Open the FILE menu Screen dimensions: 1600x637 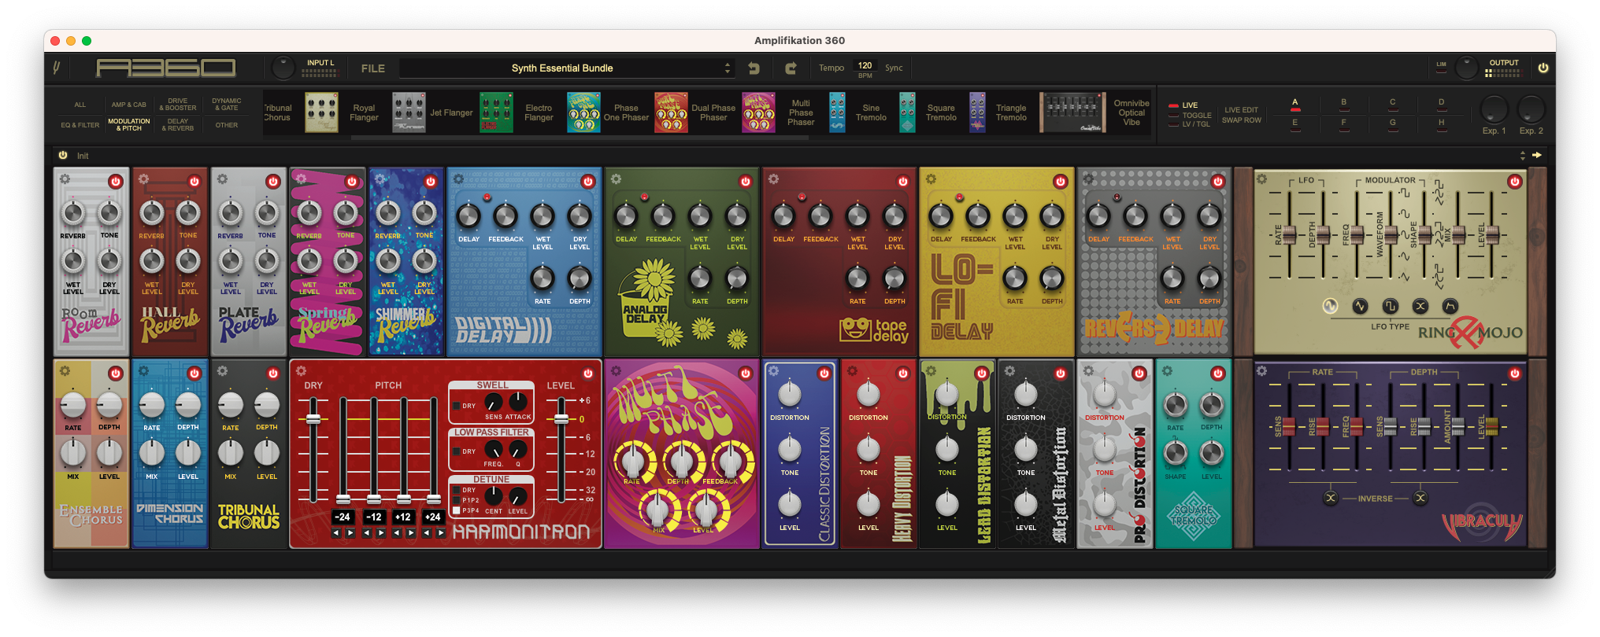point(373,68)
